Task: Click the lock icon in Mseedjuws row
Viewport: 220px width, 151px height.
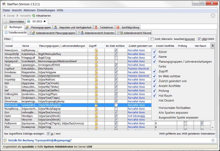Action: [x=96, y=50]
